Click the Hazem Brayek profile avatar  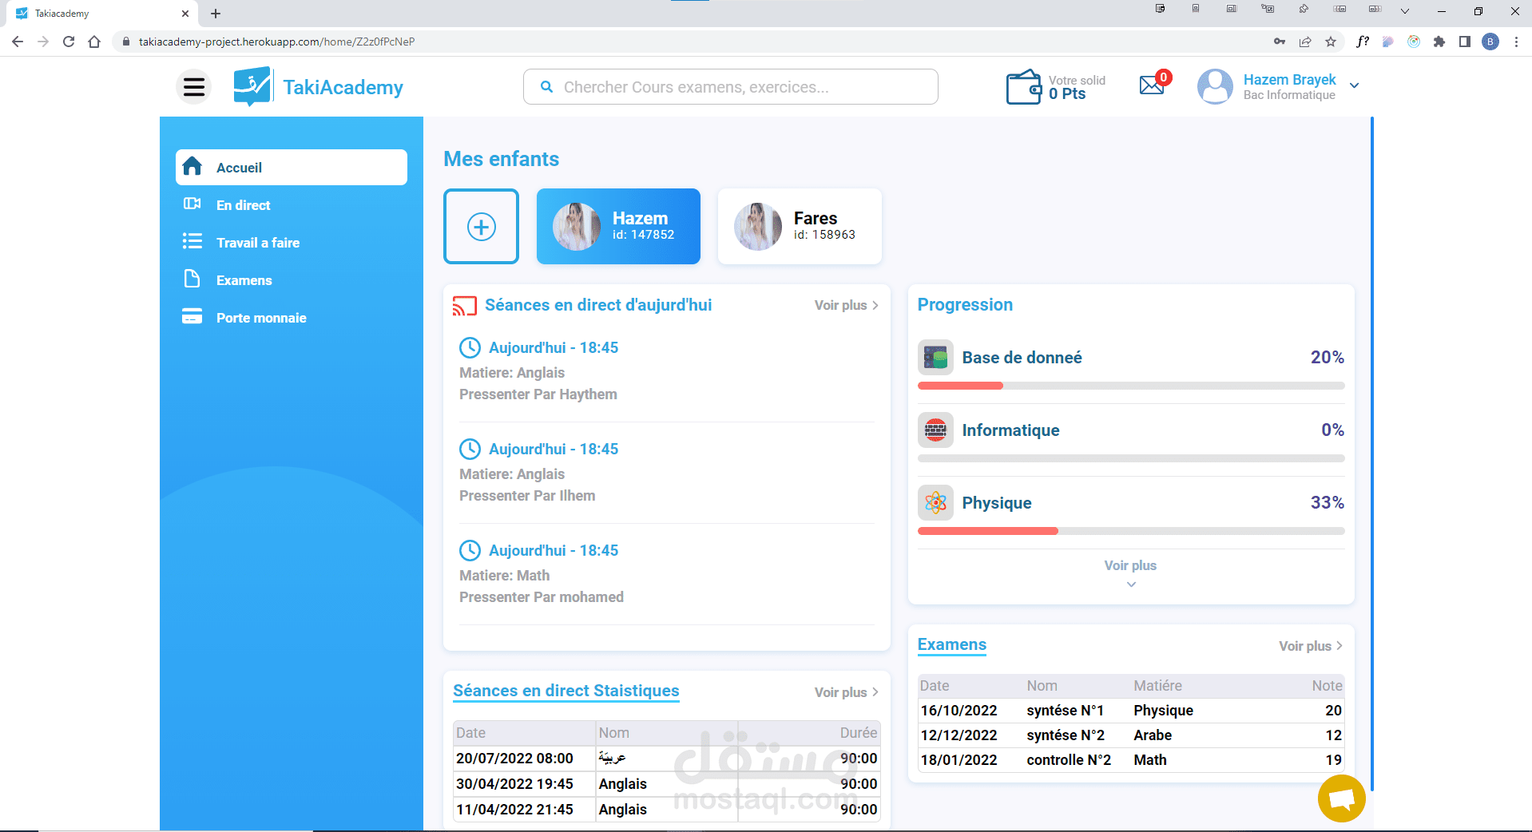1215,86
